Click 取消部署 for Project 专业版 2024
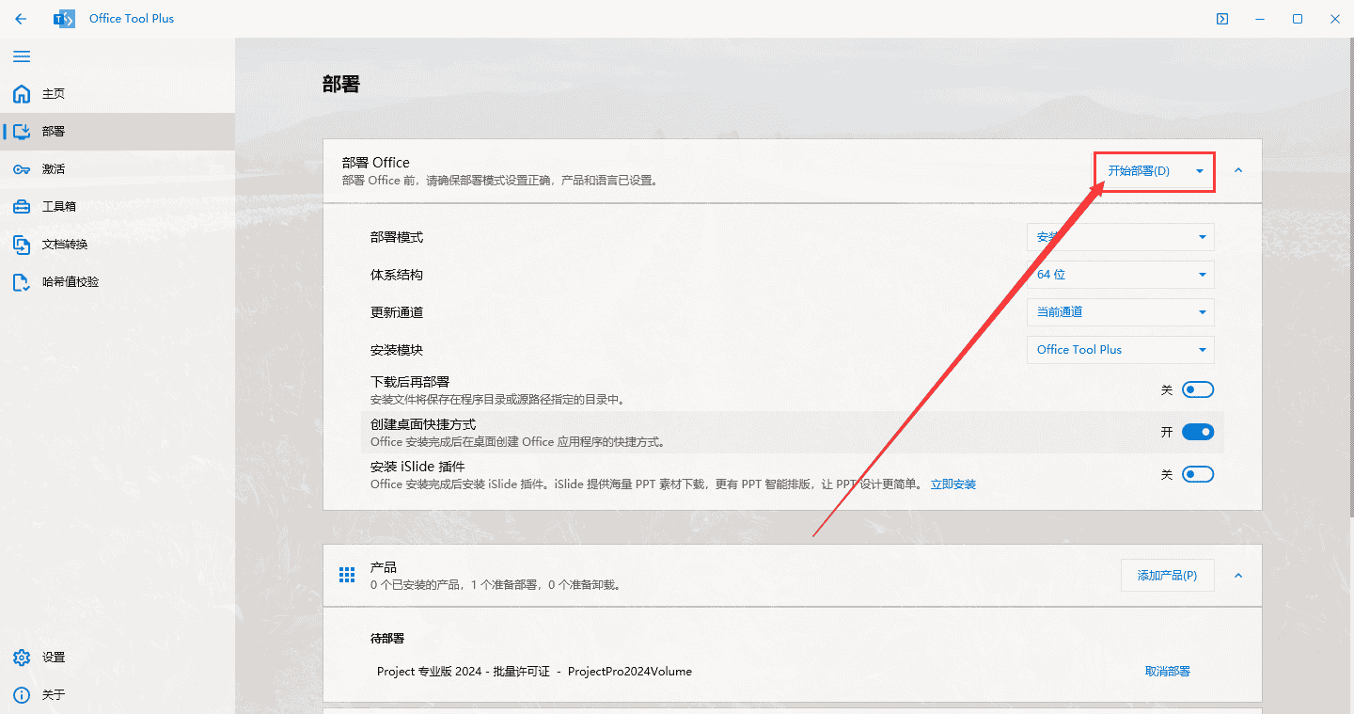Image resolution: width=1354 pixels, height=714 pixels. point(1167,672)
